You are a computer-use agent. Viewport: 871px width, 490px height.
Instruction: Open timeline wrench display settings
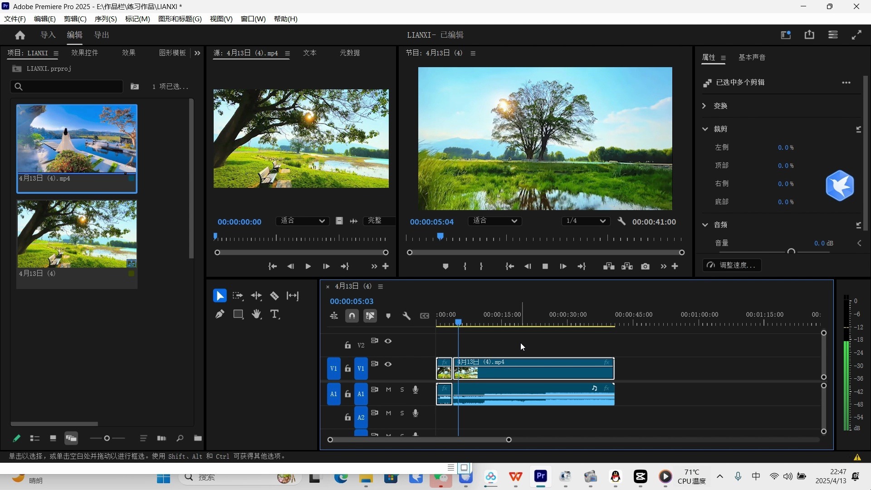pos(406,316)
